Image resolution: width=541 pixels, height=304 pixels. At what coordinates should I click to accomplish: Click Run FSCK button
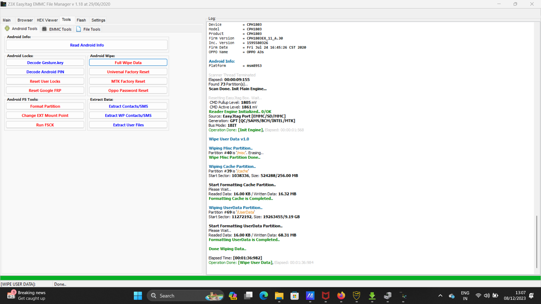(x=45, y=125)
